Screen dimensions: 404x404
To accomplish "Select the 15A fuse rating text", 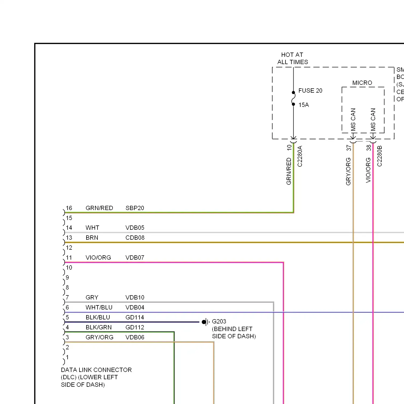I will (x=304, y=105).
